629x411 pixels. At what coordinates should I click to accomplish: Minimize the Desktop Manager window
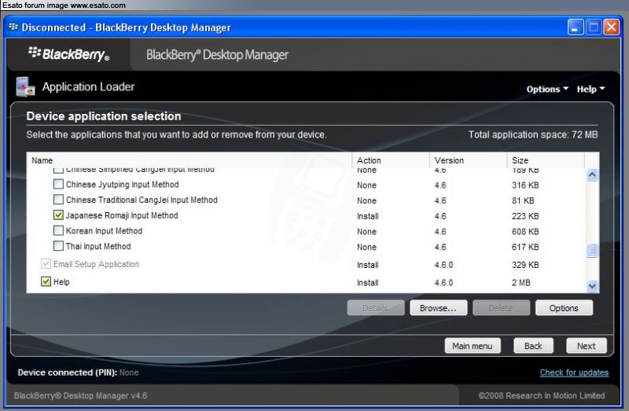click(x=576, y=28)
